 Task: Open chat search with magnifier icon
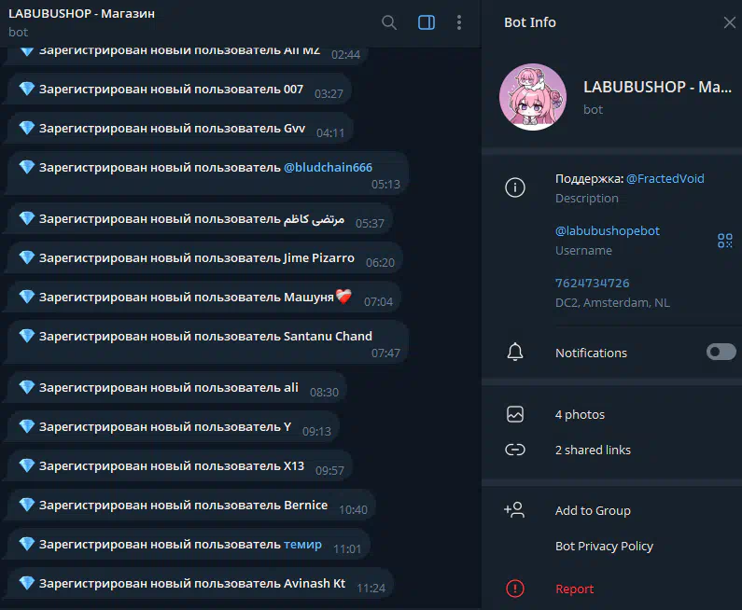389,22
